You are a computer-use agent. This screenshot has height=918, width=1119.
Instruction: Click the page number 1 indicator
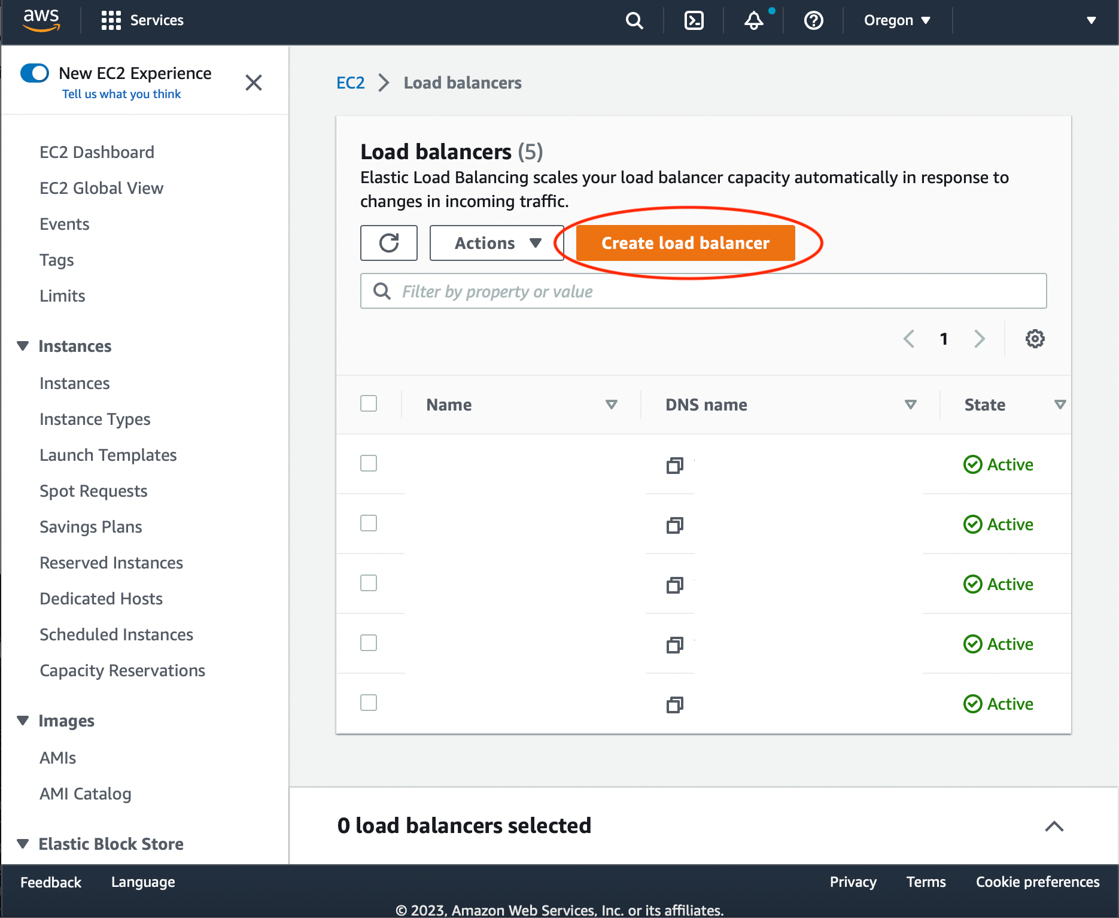[x=944, y=339]
